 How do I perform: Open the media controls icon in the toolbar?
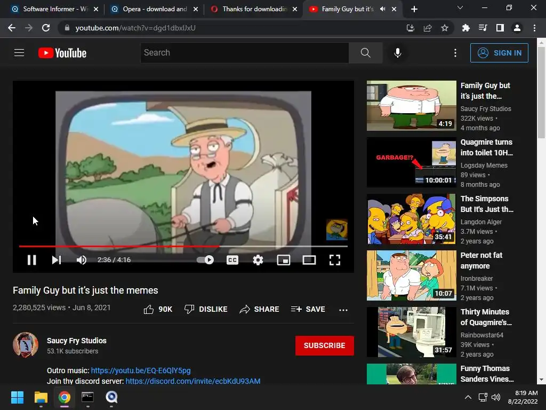point(483,28)
